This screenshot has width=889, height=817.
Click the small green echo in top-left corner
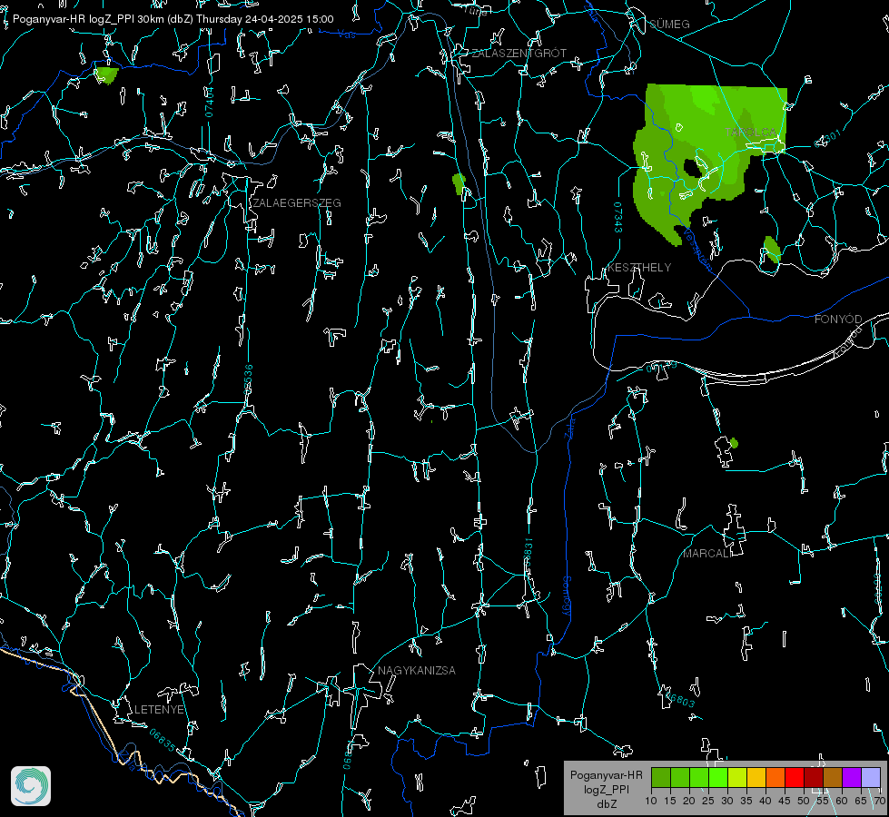click(106, 74)
